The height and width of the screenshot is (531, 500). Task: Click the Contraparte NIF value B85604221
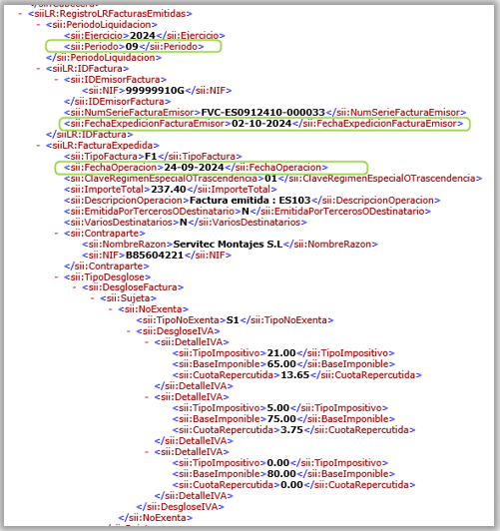coord(155,255)
